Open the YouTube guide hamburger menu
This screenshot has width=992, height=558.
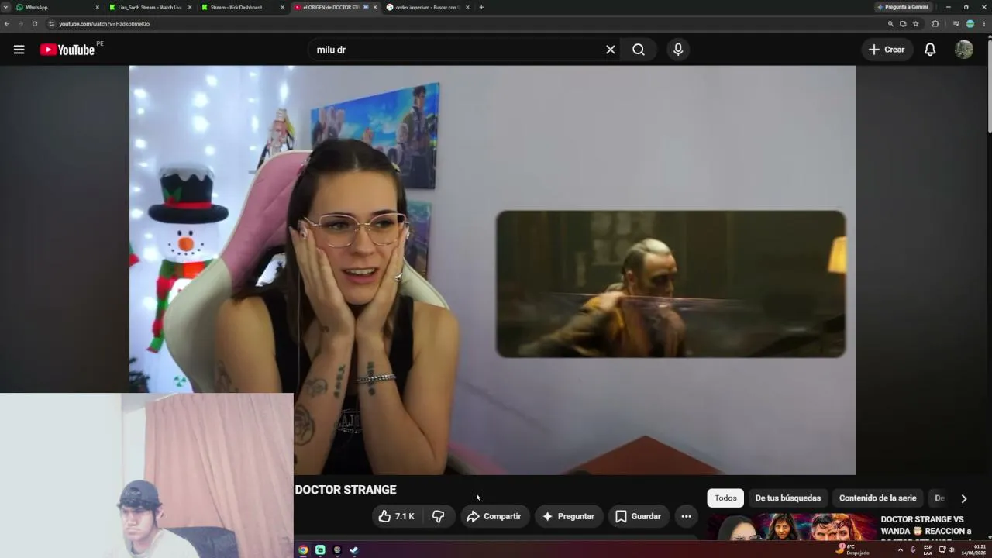[x=19, y=50]
